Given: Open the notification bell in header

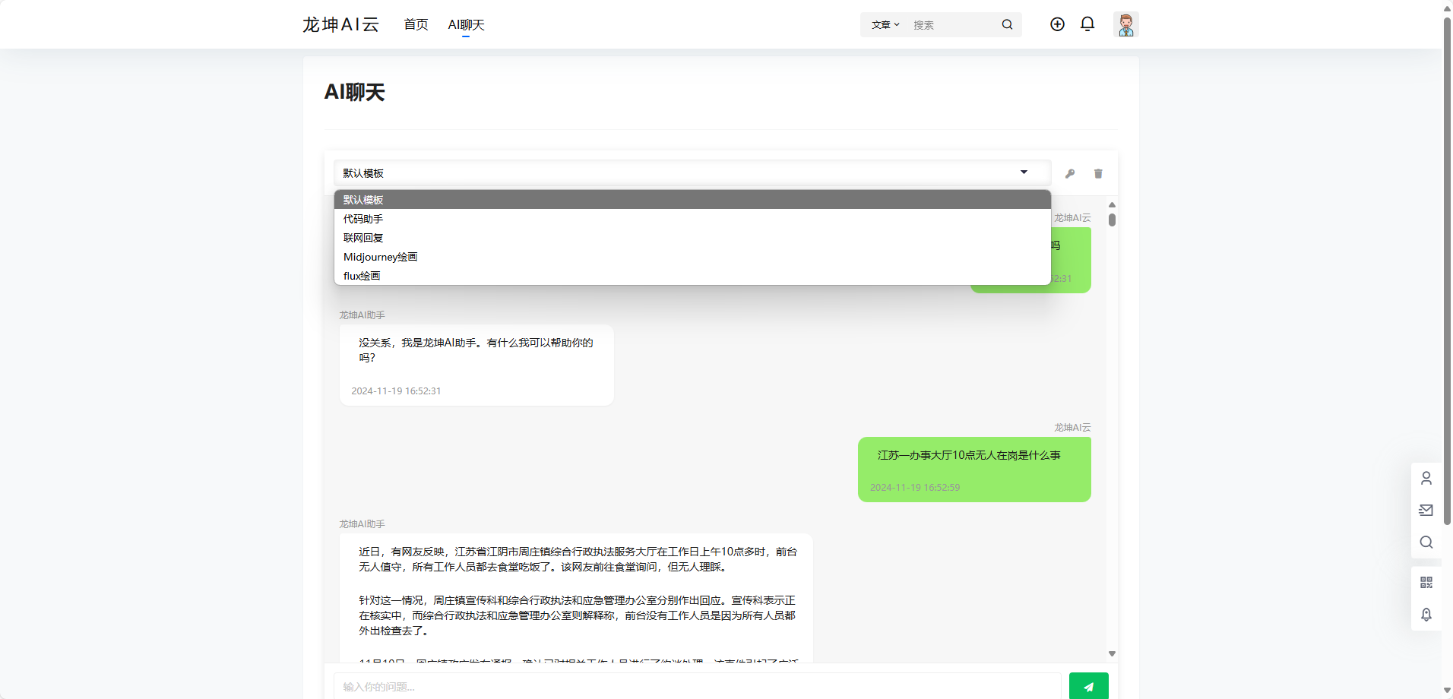Looking at the screenshot, I should click(1087, 24).
